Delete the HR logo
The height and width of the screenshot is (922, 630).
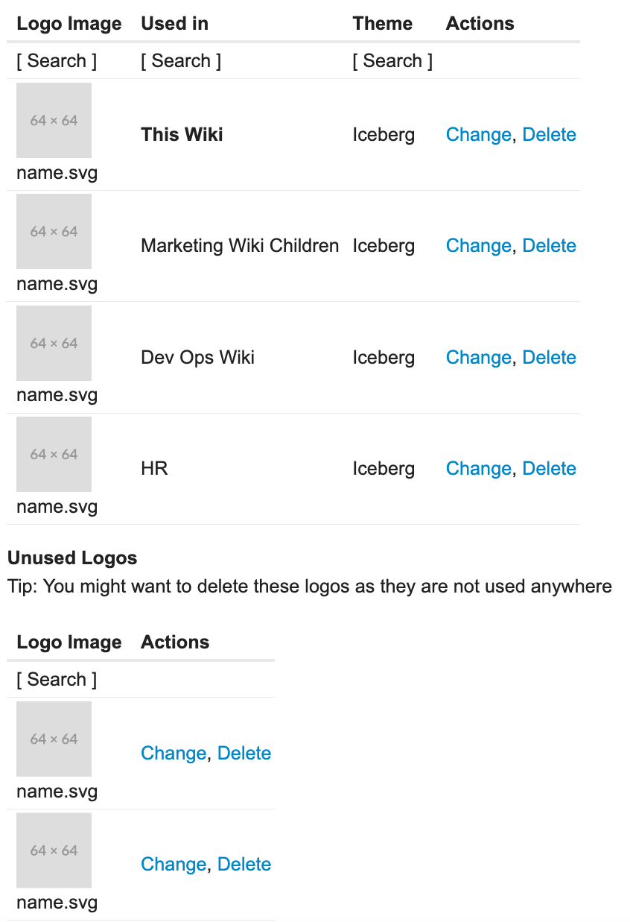(x=549, y=469)
